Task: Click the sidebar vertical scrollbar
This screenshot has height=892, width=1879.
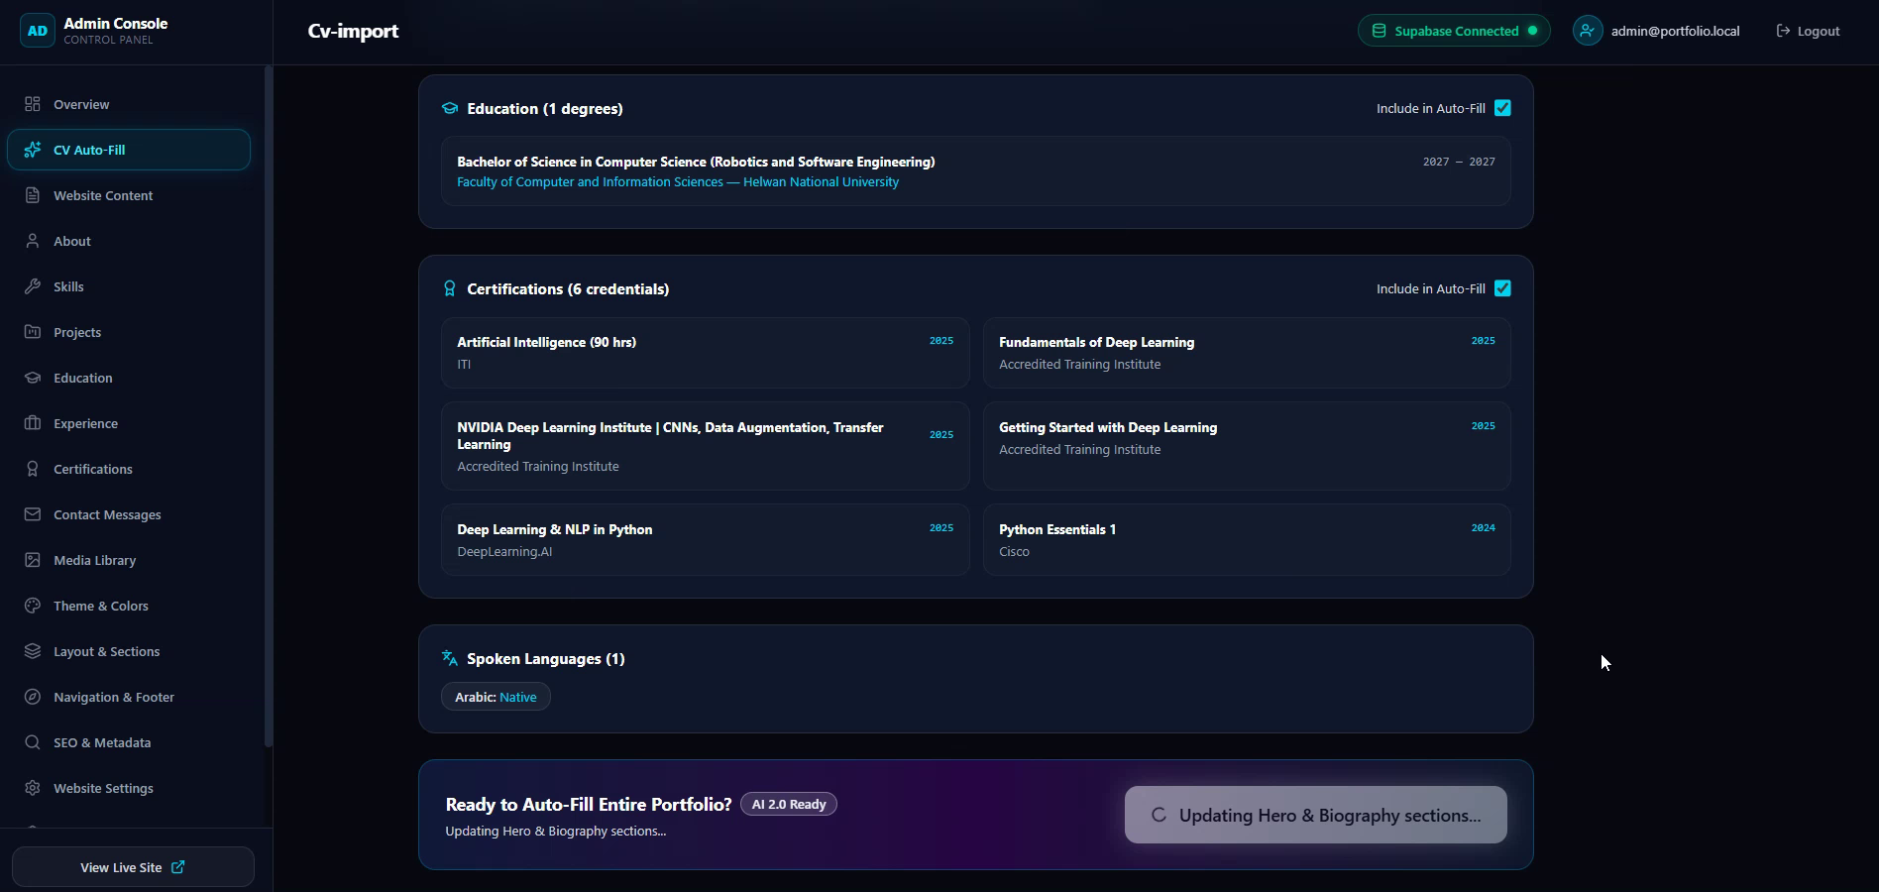Action: click(x=268, y=406)
